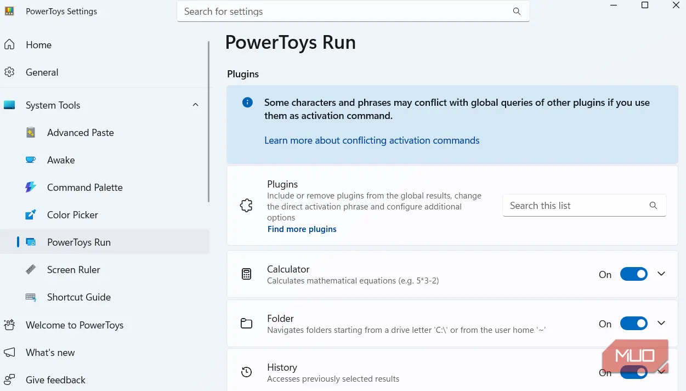Click the Calculator plugin icon
The height and width of the screenshot is (391, 686).
[247, 274]
